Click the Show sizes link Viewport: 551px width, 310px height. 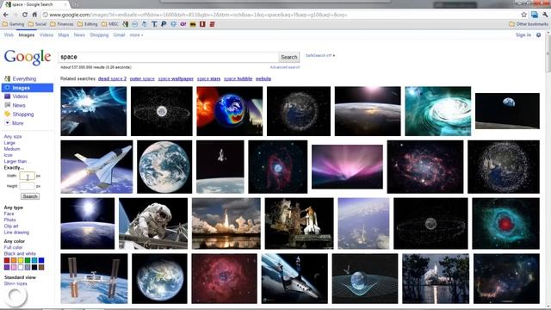15,283
